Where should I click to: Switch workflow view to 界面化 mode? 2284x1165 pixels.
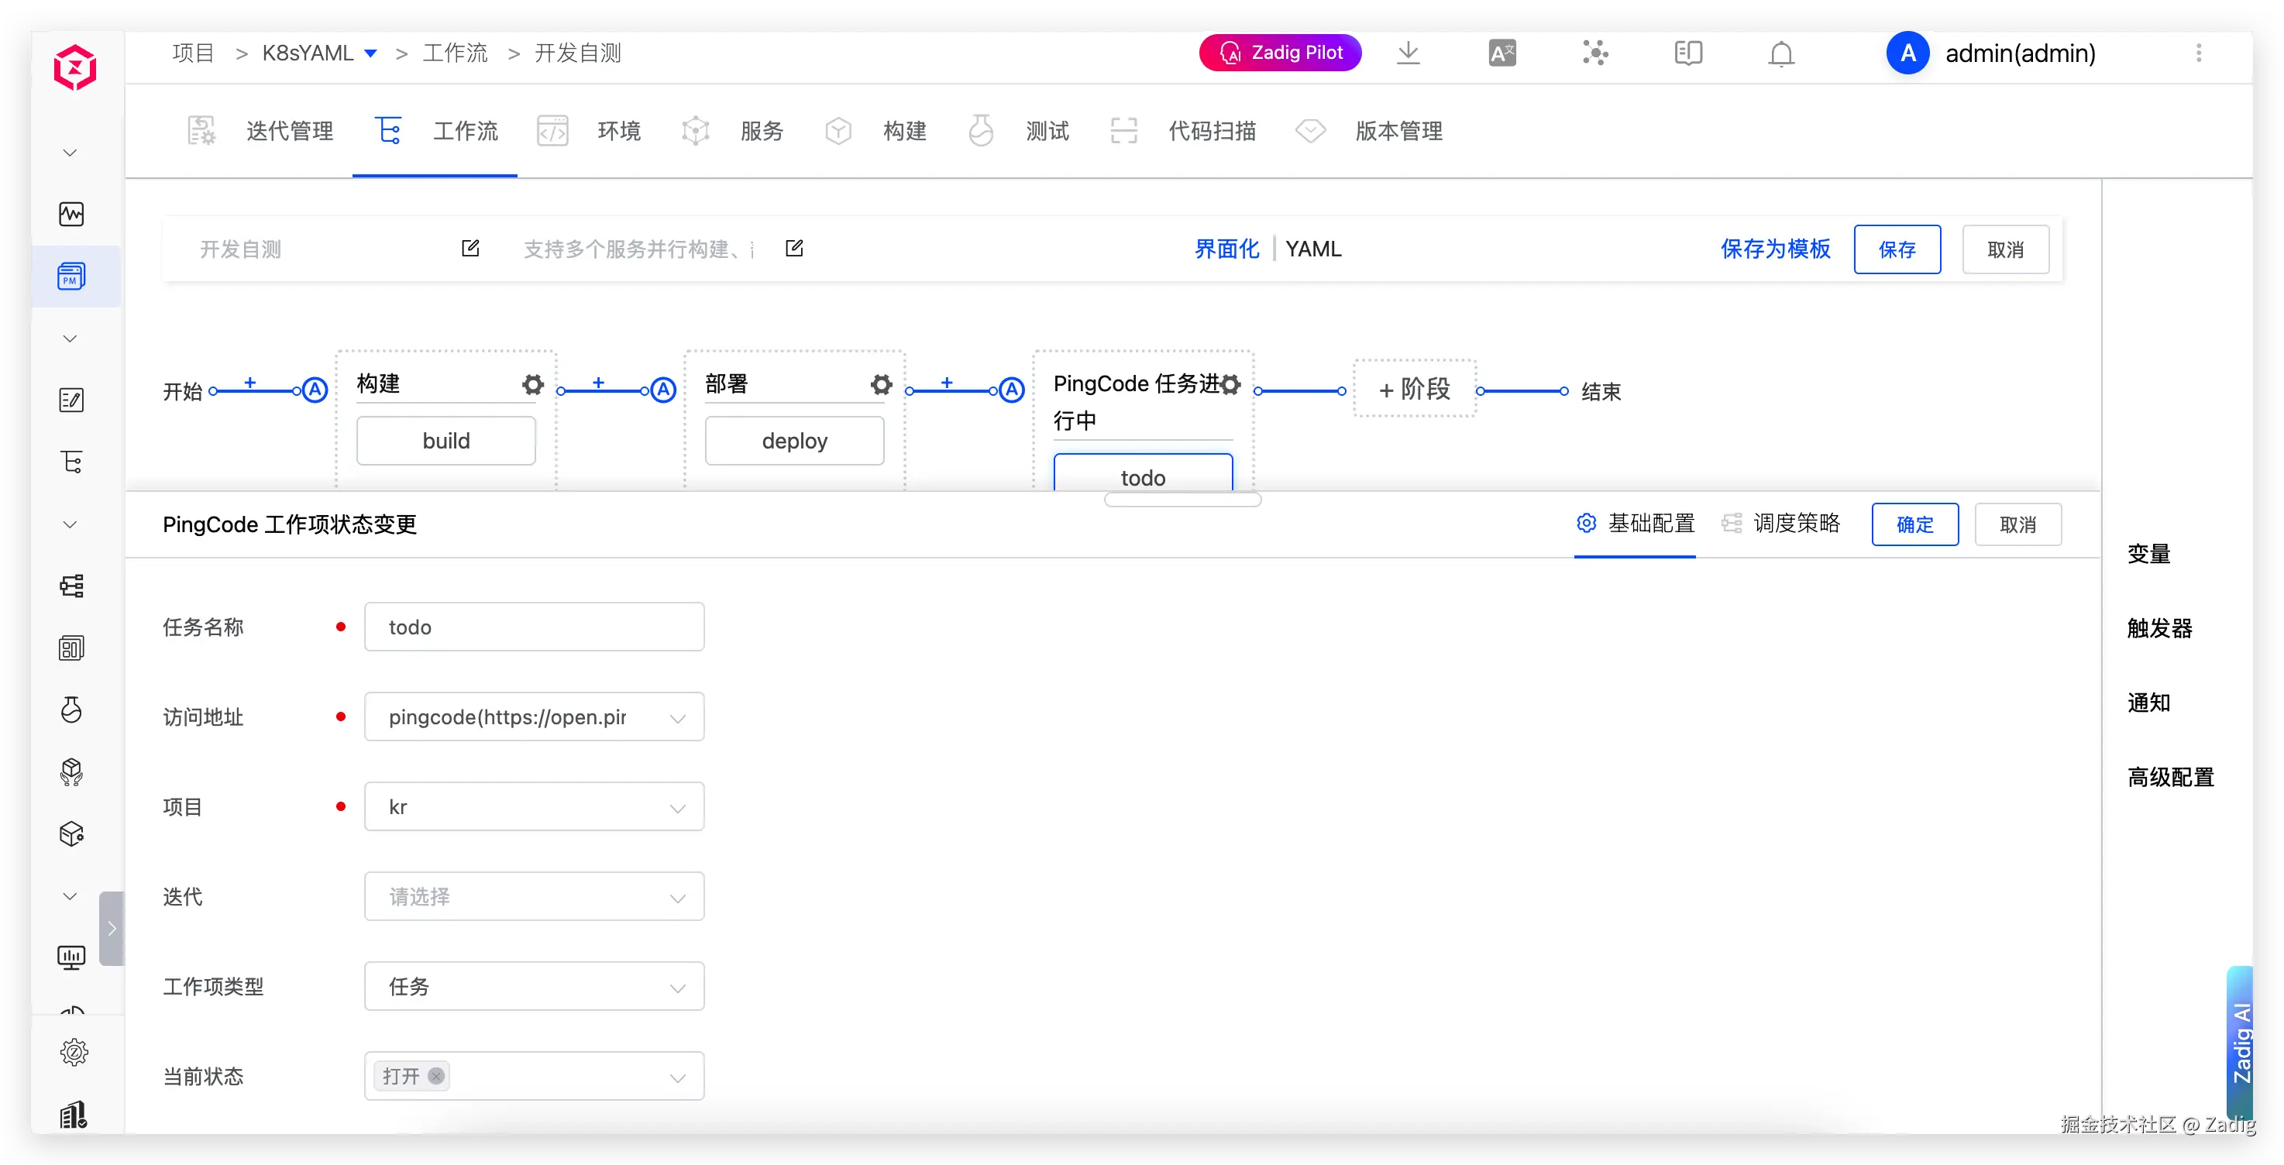point(1226,249)
